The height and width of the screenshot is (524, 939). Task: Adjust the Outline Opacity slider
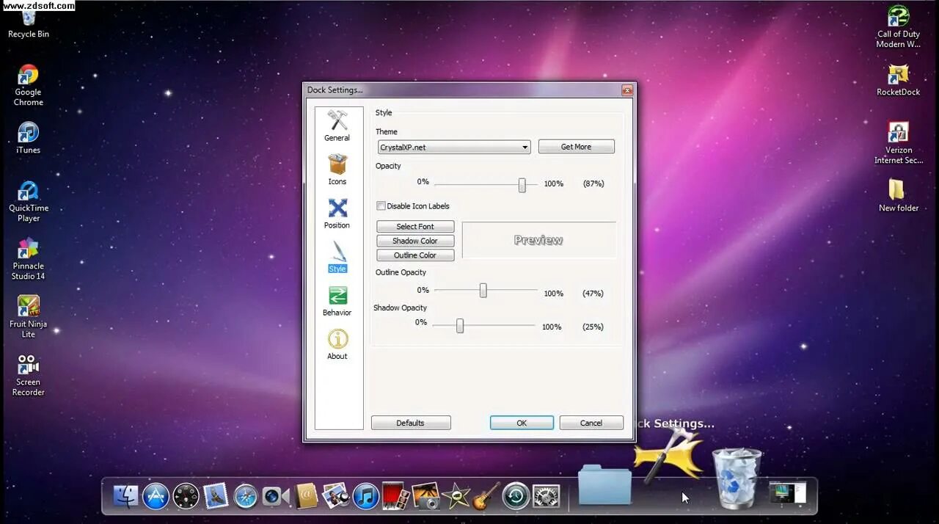pos(483,291)
